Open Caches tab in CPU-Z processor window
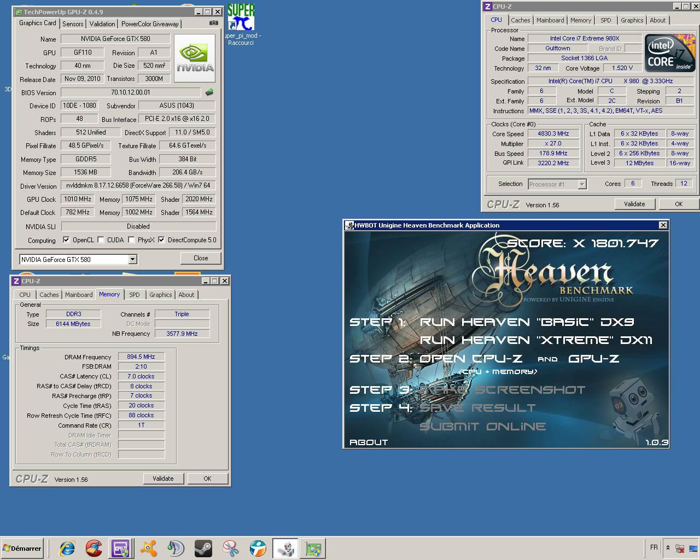This screenshot has width=700, height=560. (521, 20)
